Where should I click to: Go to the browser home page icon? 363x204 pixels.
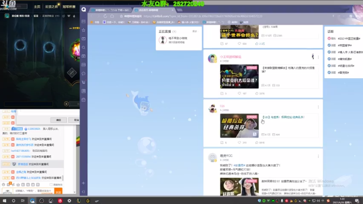[x=112, y=16]
